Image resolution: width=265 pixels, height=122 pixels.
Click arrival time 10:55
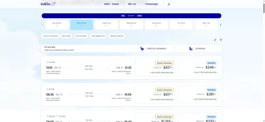coord(128,95)
